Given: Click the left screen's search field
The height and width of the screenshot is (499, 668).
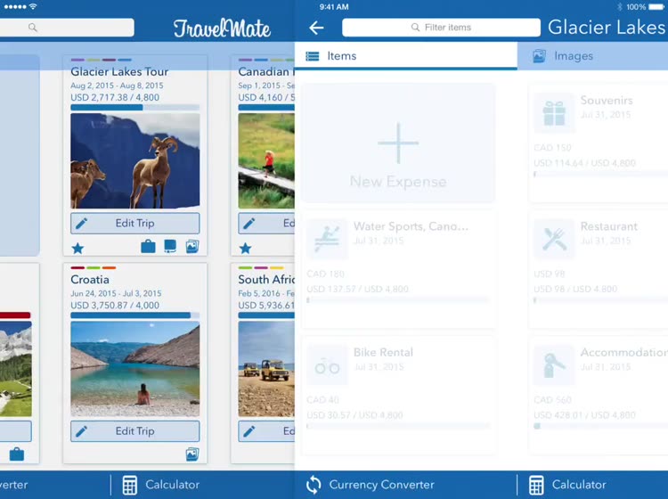Looking at the screenshot, I should (67, 28).
